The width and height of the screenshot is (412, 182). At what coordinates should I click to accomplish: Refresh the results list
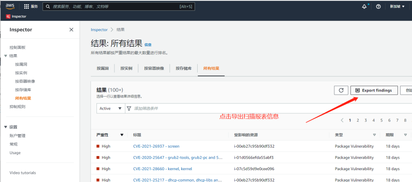341,90
